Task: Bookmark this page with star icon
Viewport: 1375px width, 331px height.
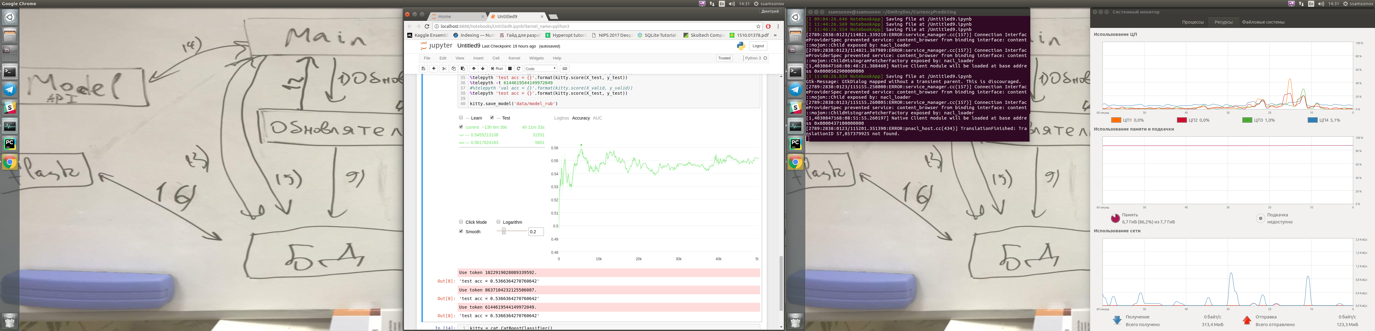Action: tap(758, 26)
